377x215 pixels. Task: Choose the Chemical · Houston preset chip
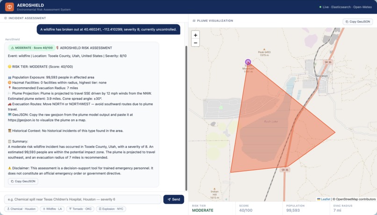pyautogui.click(x=22, y=209)
